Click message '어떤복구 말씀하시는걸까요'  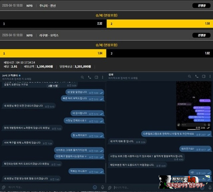point(79,156)
